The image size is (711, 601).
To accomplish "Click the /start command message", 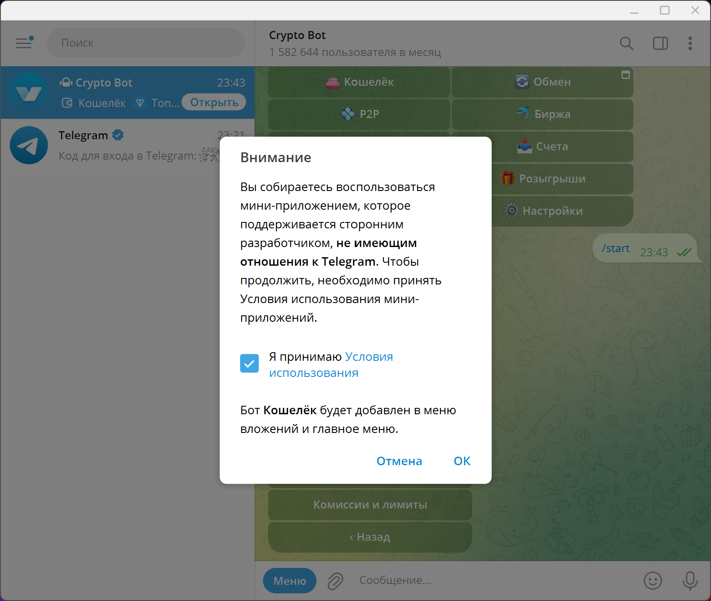I will [x=616, y=248].
